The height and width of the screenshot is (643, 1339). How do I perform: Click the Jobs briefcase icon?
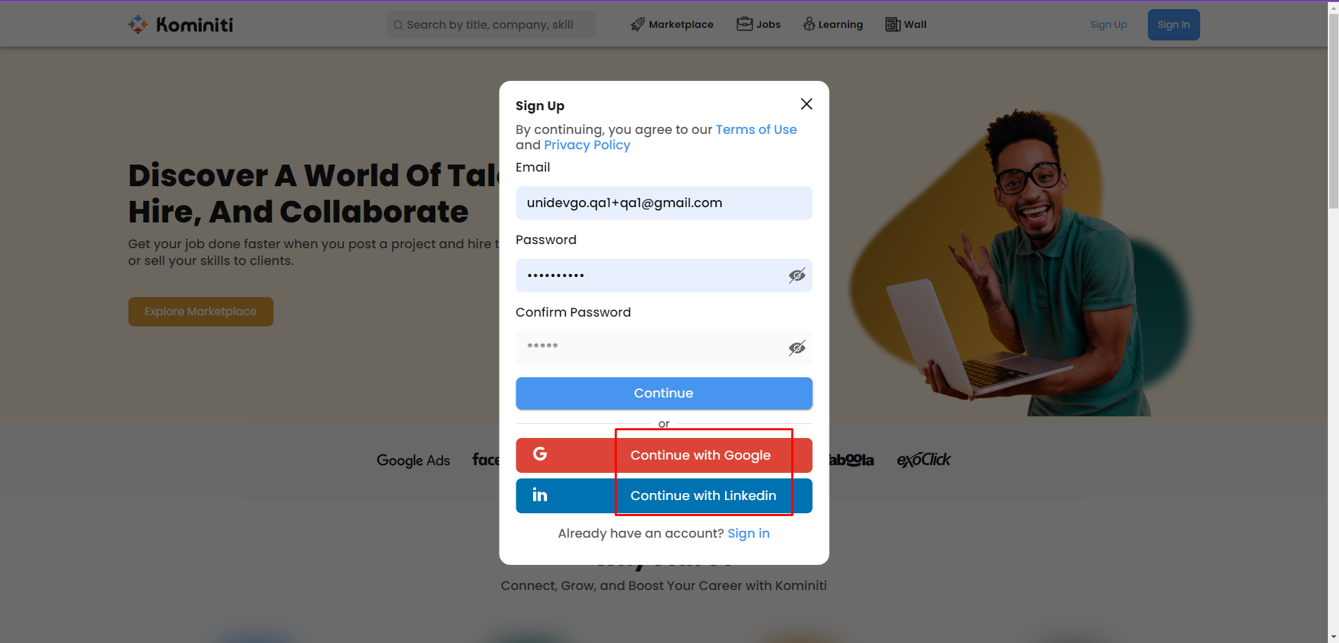coord(745,24)
